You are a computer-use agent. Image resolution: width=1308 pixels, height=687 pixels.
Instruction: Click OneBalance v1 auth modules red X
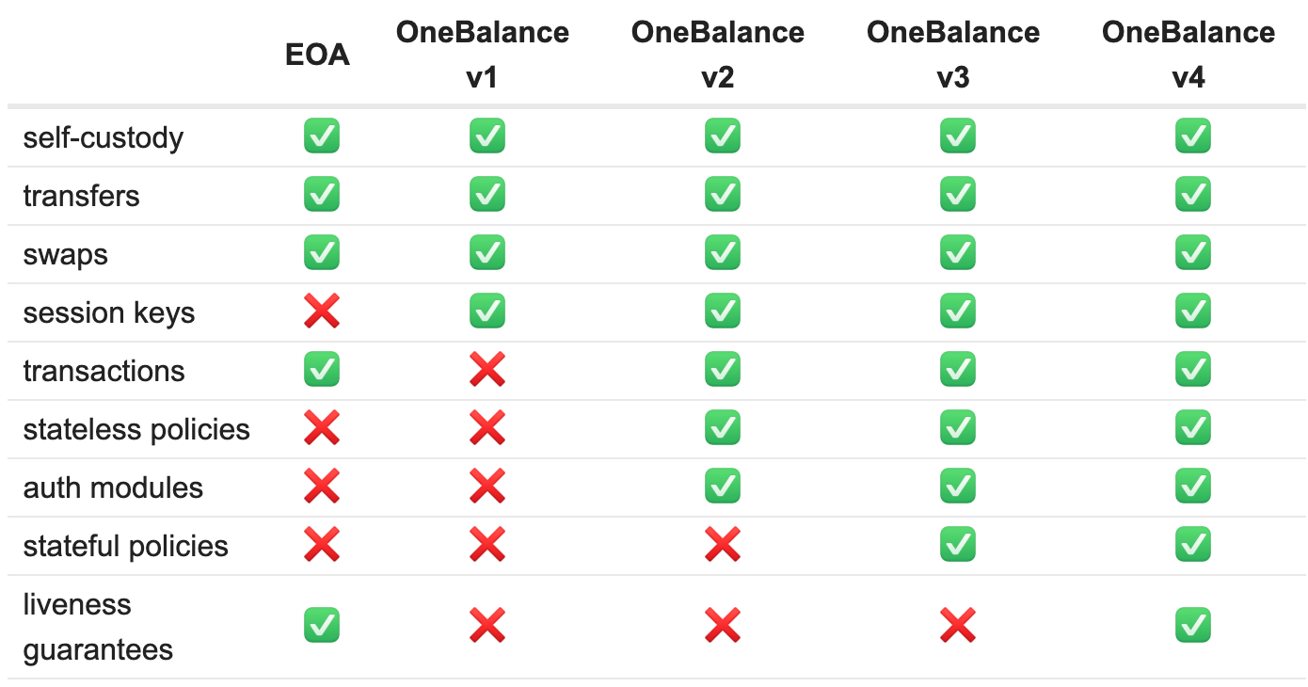click(x=487, y=487)
